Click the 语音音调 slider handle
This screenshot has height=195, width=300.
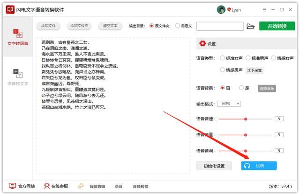246,151
